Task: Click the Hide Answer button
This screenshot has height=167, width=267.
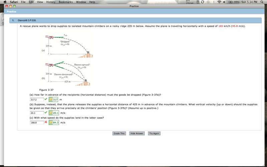Action: point(137,133)
